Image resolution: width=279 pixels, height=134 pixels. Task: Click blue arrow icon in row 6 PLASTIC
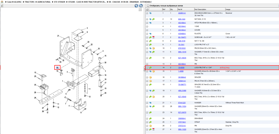pos(150,34)
